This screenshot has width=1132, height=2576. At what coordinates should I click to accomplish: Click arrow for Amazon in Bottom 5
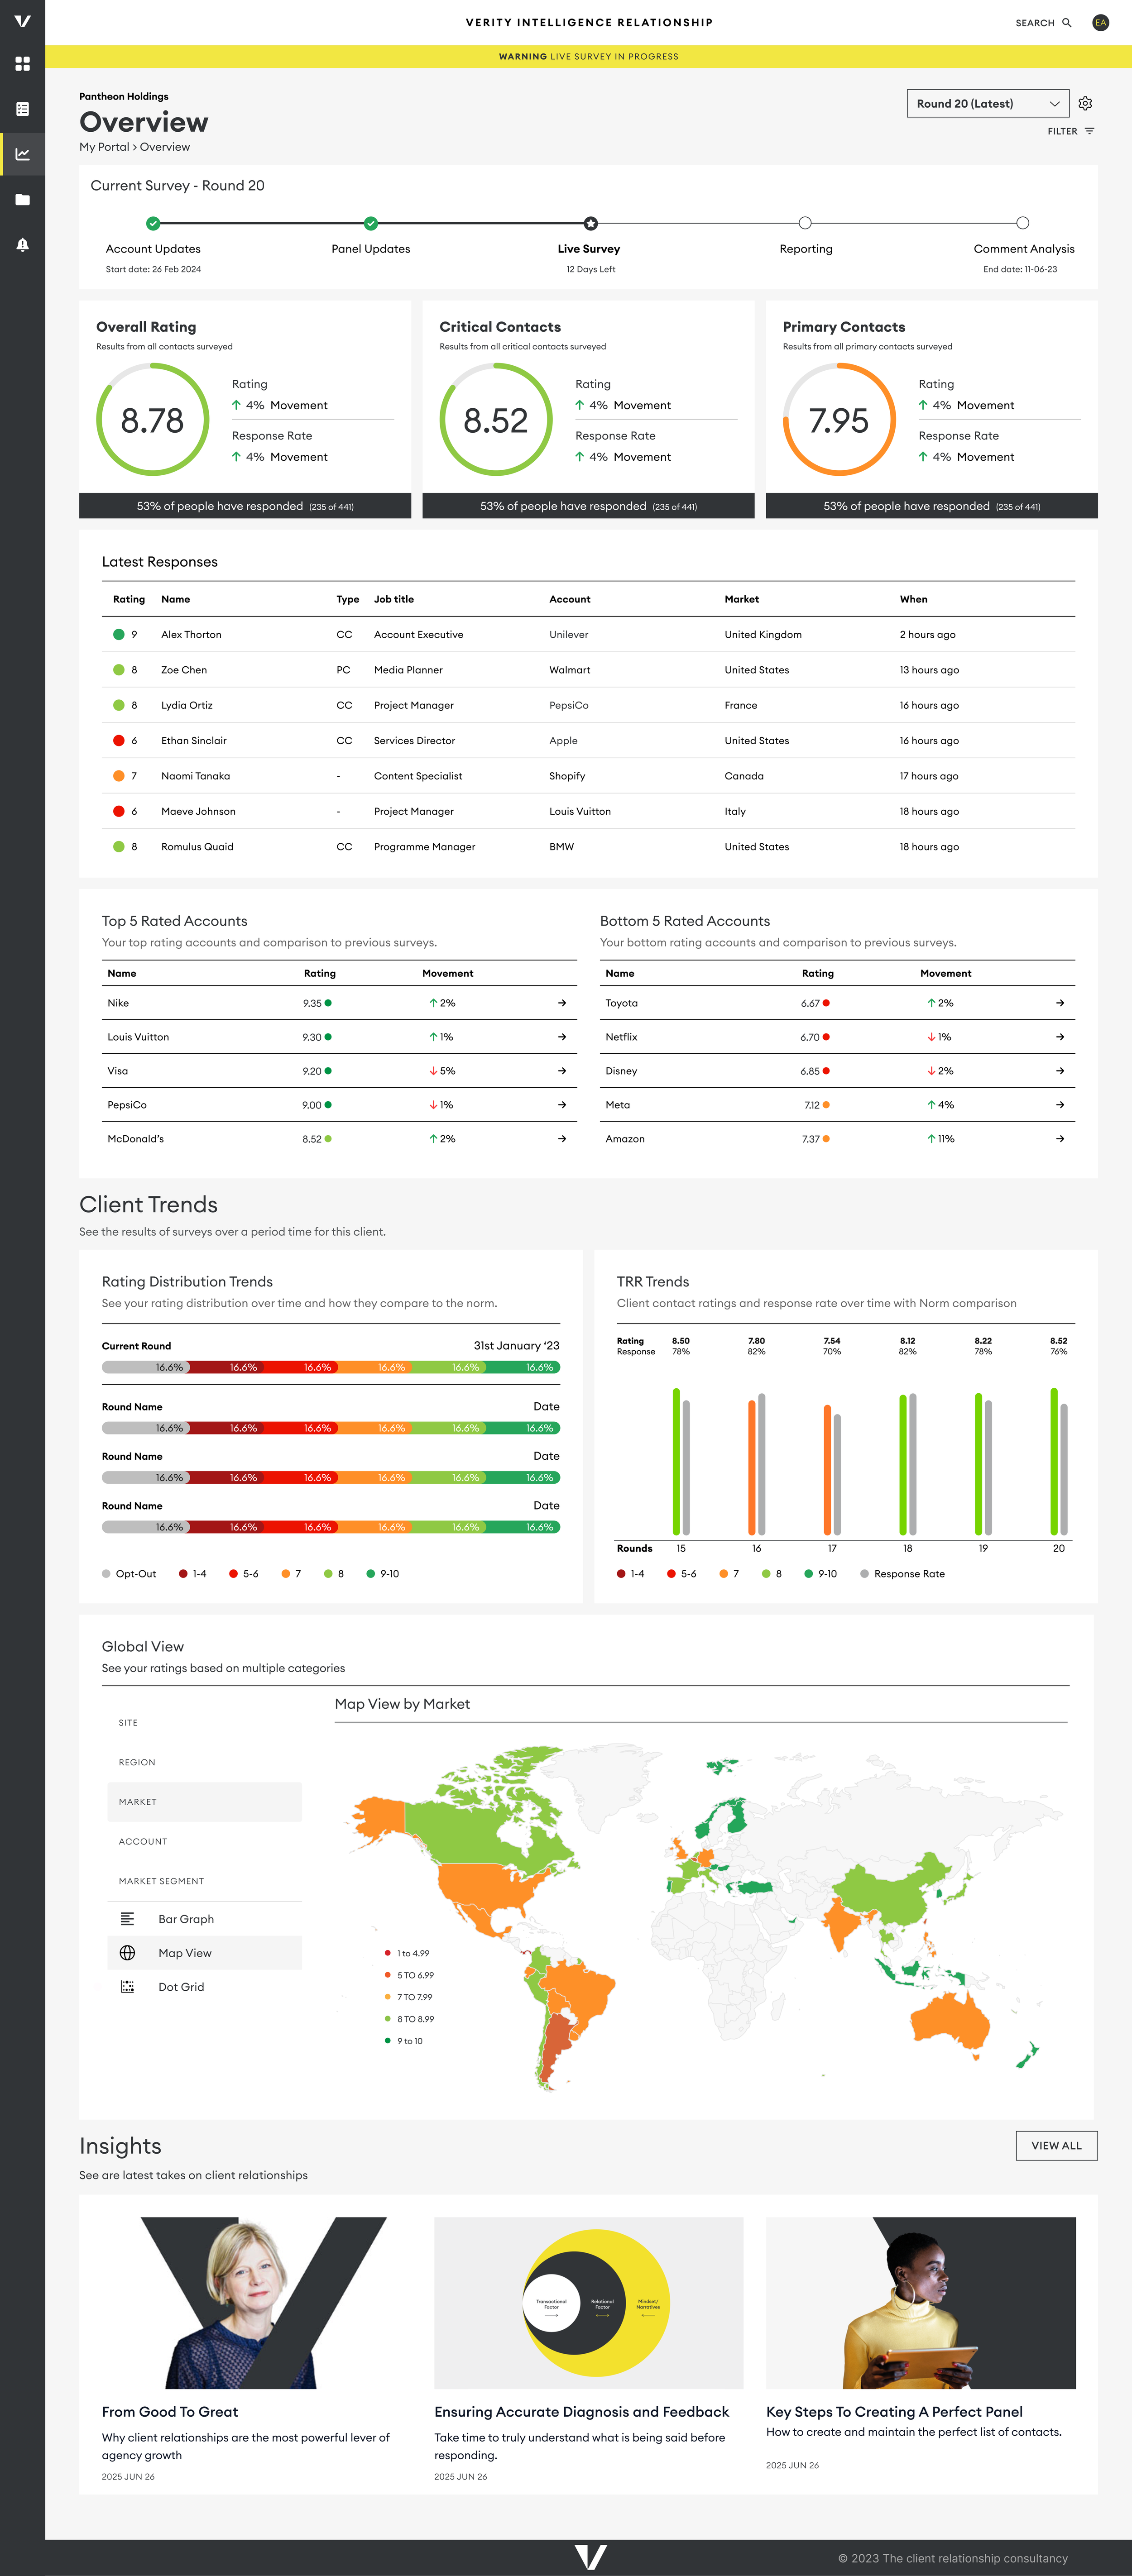[x=1059, y=1139]
